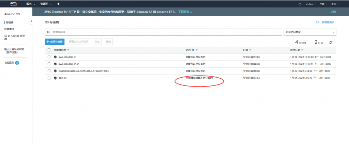This screenshot has width=349, height=144.
Task: Open the AWS logo home link
Action: click(x=14, y=4)
